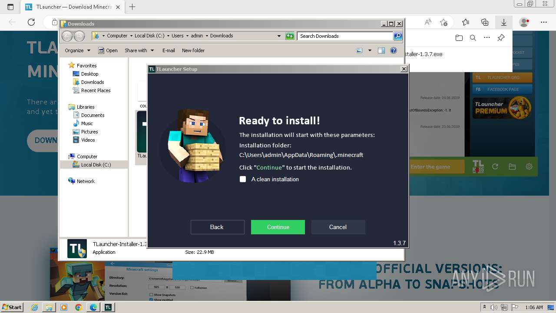Go Back in TLauncher Setup
556x313 pixels.
click(217, 227)
